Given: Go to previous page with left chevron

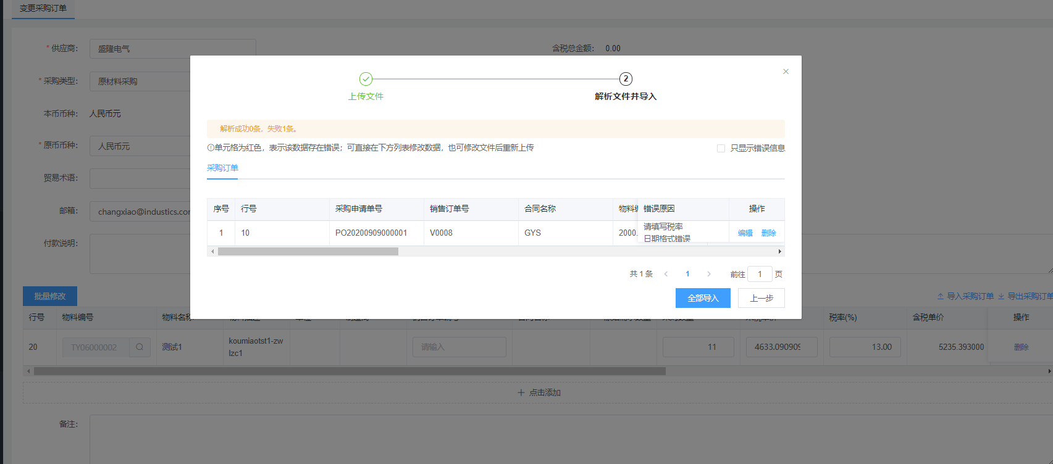Looking at the screenshot, I should 666,274.
